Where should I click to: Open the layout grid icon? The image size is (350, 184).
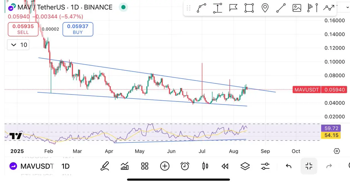[x=145, y=166]
